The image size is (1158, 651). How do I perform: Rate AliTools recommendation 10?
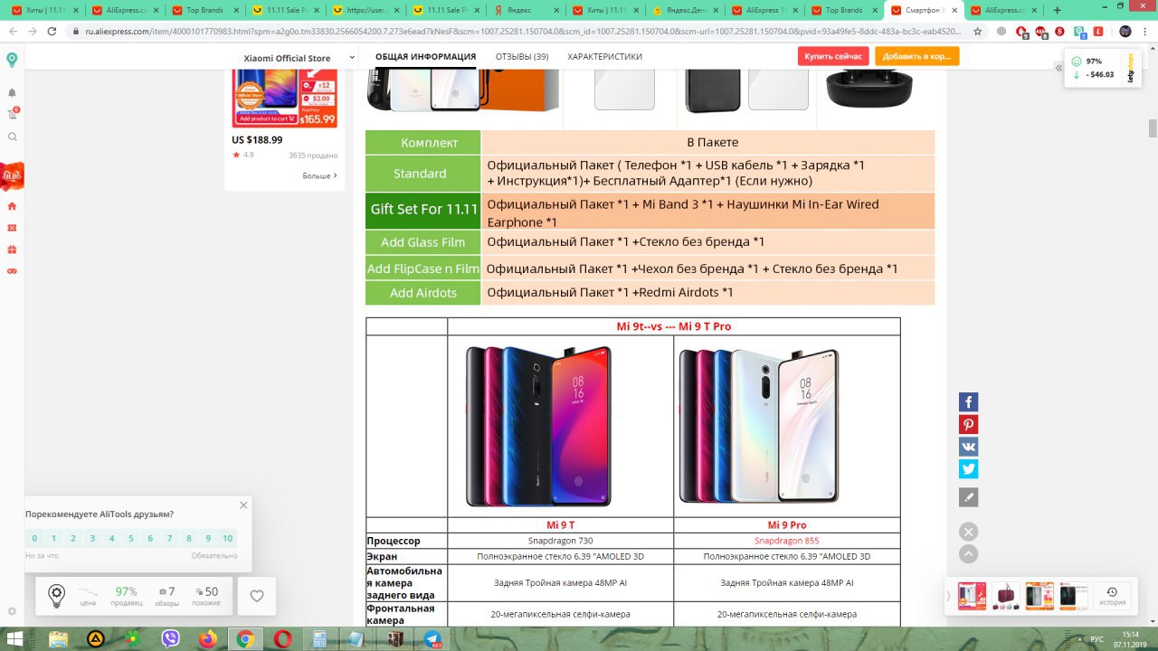(227, 538)
